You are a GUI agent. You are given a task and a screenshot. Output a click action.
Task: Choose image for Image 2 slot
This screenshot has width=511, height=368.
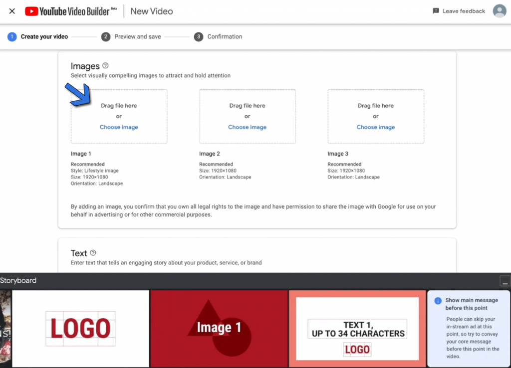point(248,127)
